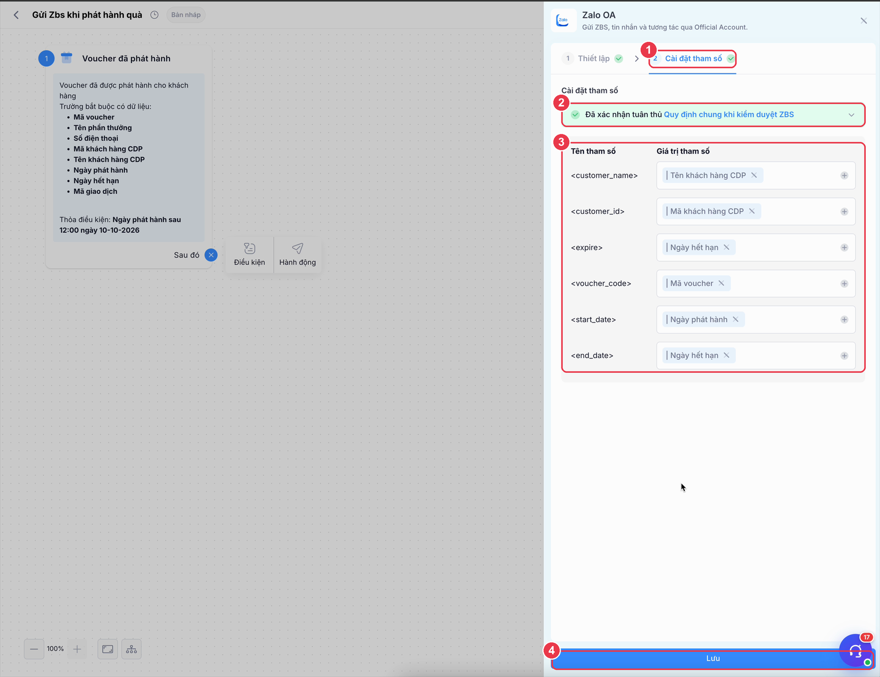Screen dimensions: 880x677
Task: Open version history clock icon
Action: [155, 15]
